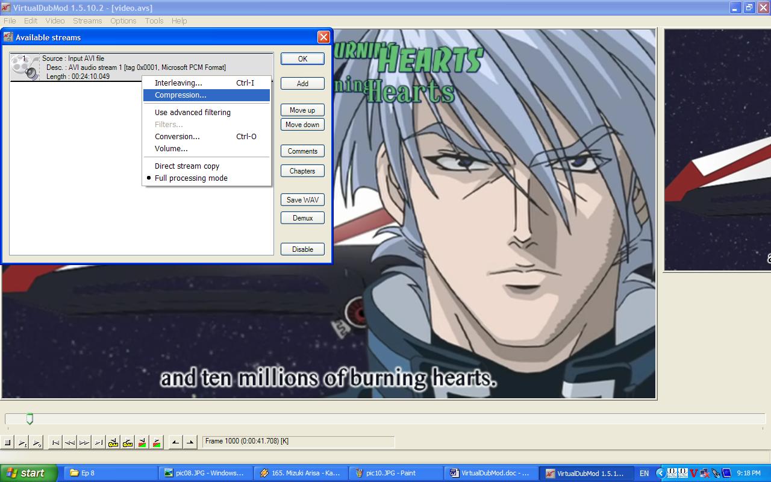This screenshot has width=771, height=482.
Task: Switch to Ep 8 folder taskbar item
Action: tap(110, 473)
